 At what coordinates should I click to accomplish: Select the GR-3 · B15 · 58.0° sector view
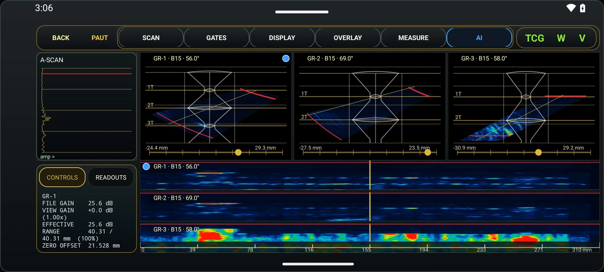click(524, 106)
